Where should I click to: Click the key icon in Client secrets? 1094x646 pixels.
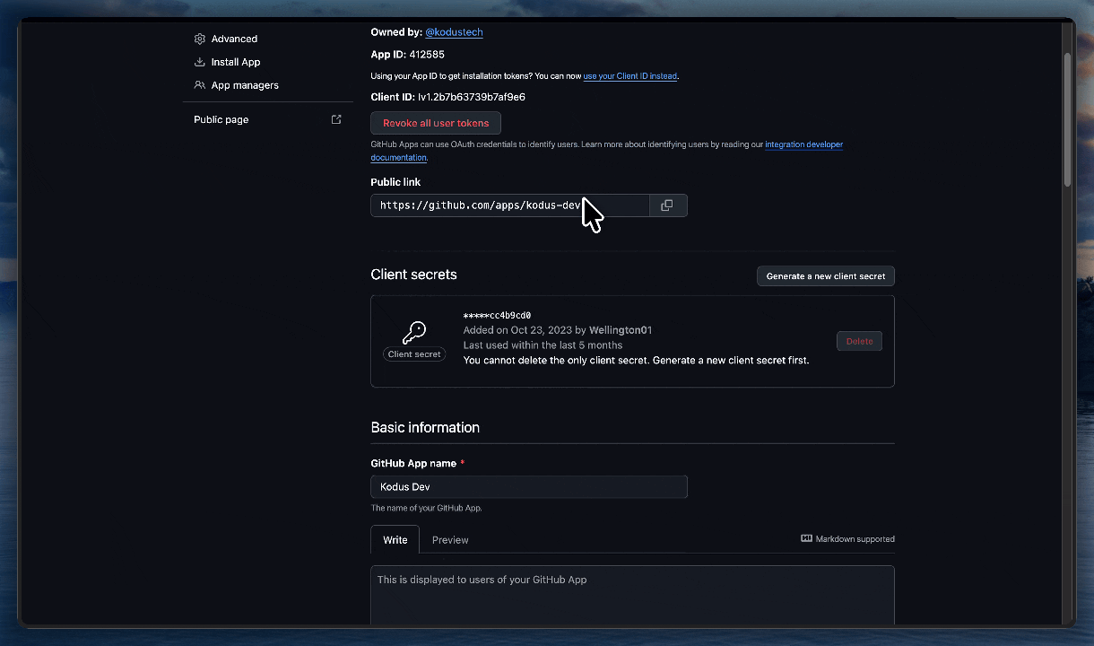pos(414,333)
